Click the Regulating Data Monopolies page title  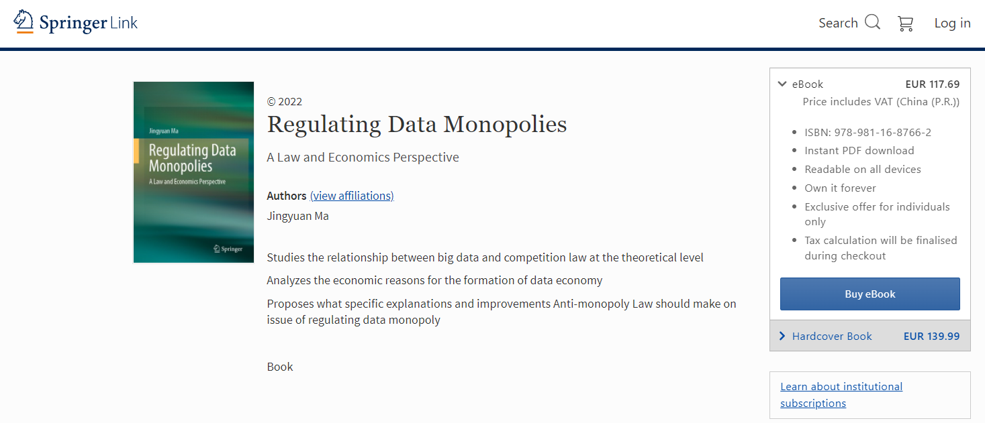[416, 124]
